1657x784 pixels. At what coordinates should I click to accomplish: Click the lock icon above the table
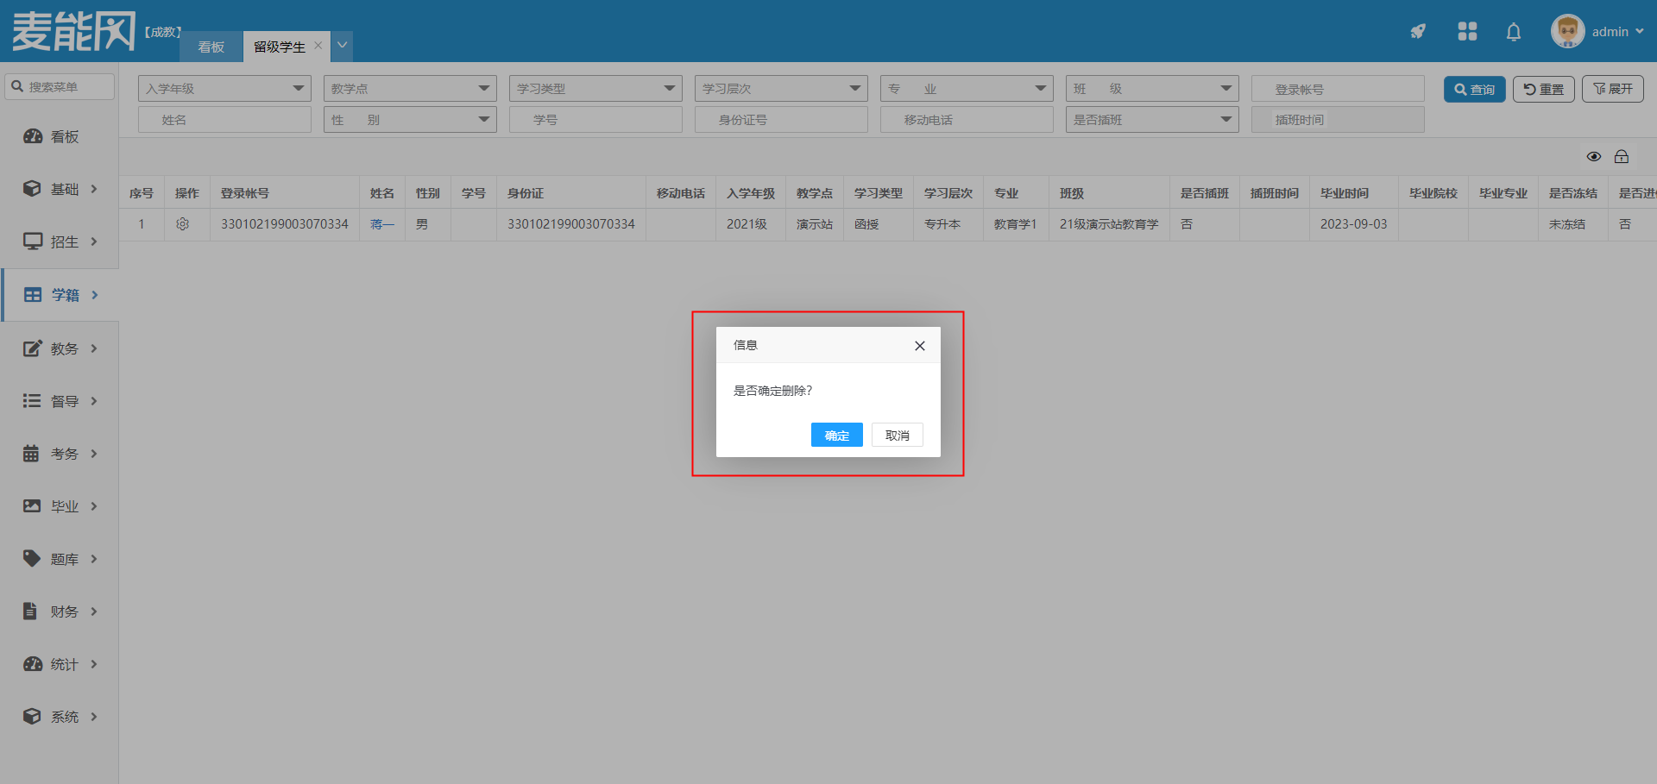coord(1622,156)
